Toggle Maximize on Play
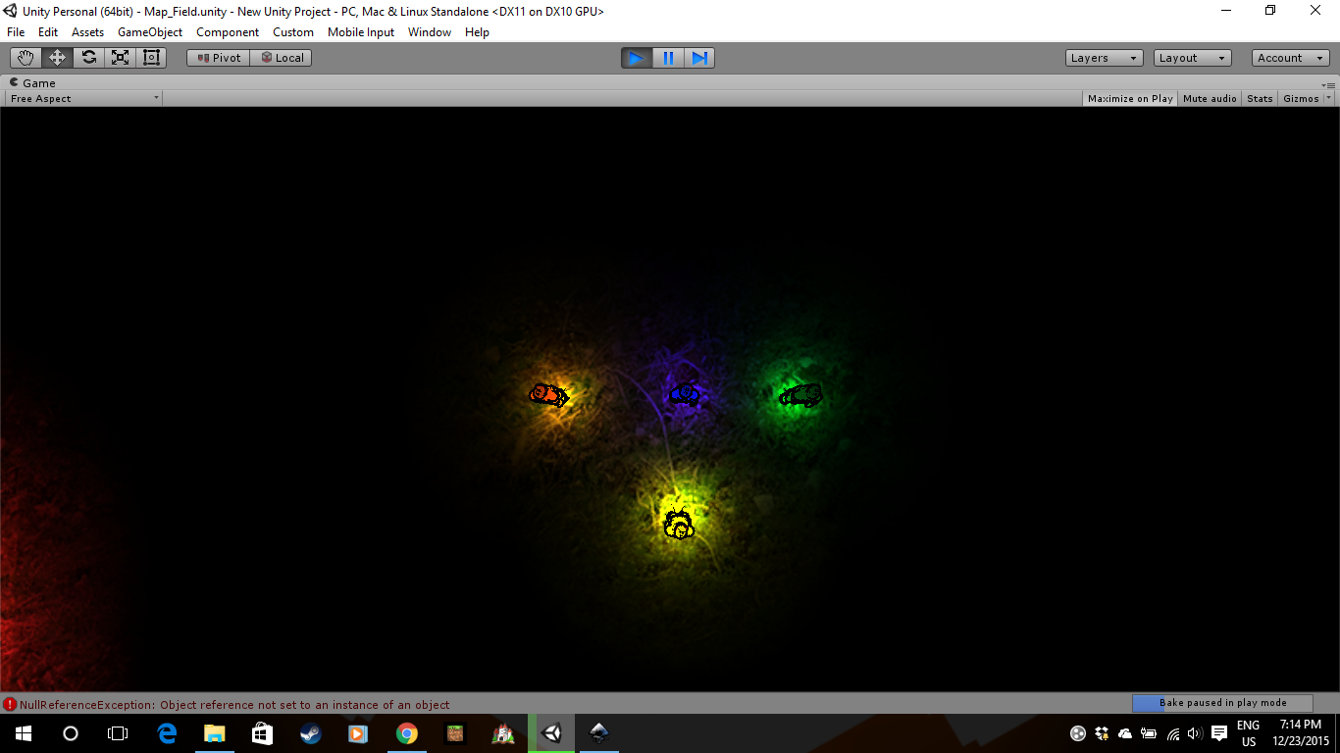This screenshot has height=753, width=1340. [1130, 98]
